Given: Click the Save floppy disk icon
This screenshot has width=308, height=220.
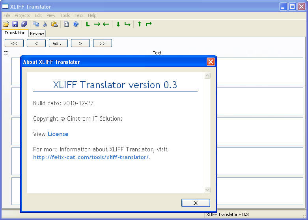Looking at the screenshot, I should (x=15, y=24).
